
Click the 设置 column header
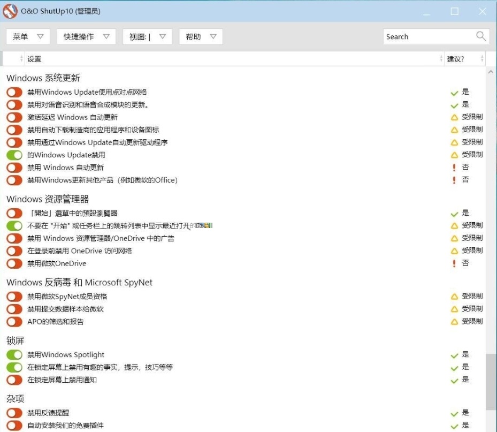(230, 59)
